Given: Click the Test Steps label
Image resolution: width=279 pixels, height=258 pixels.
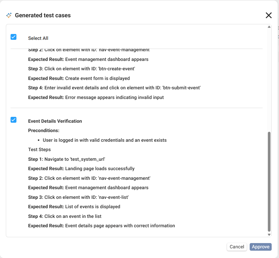Looking at the screenshot, I should click(39, 150).
